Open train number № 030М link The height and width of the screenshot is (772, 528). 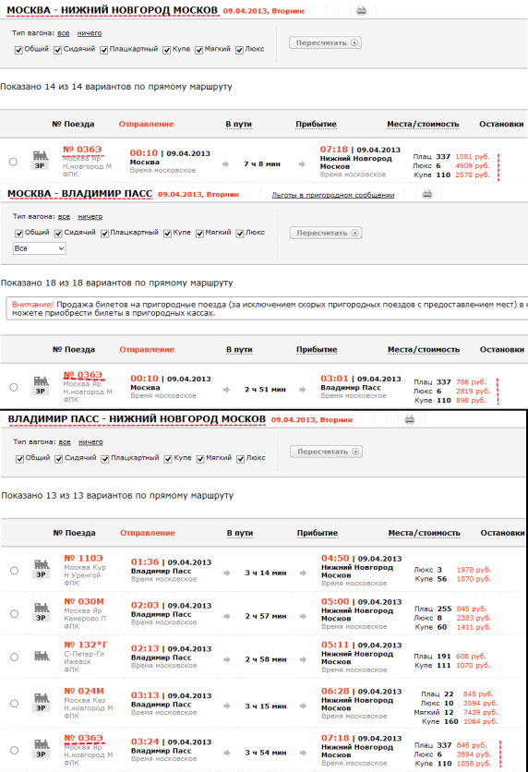tap(84, 601)
